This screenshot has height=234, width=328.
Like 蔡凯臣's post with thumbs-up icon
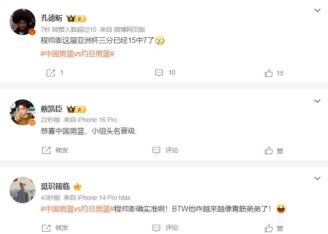[x=269, y=150]
